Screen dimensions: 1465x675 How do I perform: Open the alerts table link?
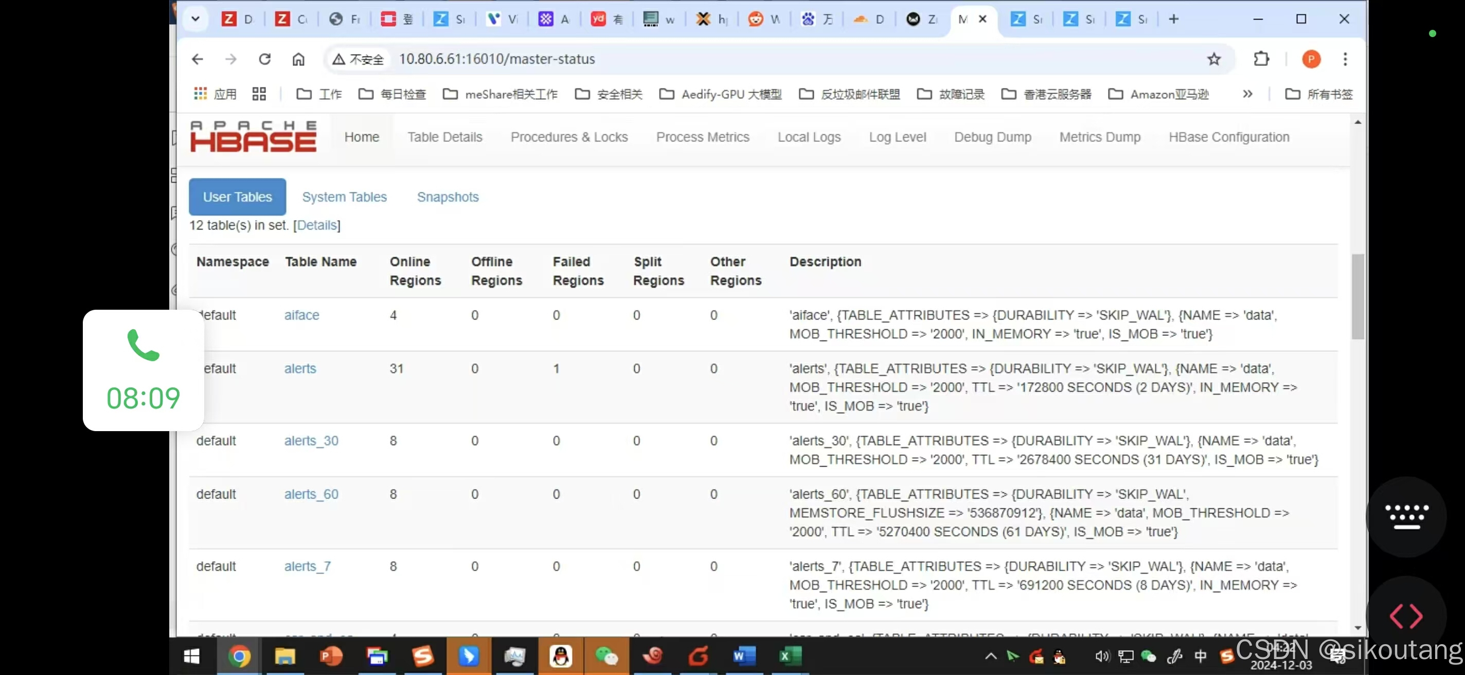300,368
